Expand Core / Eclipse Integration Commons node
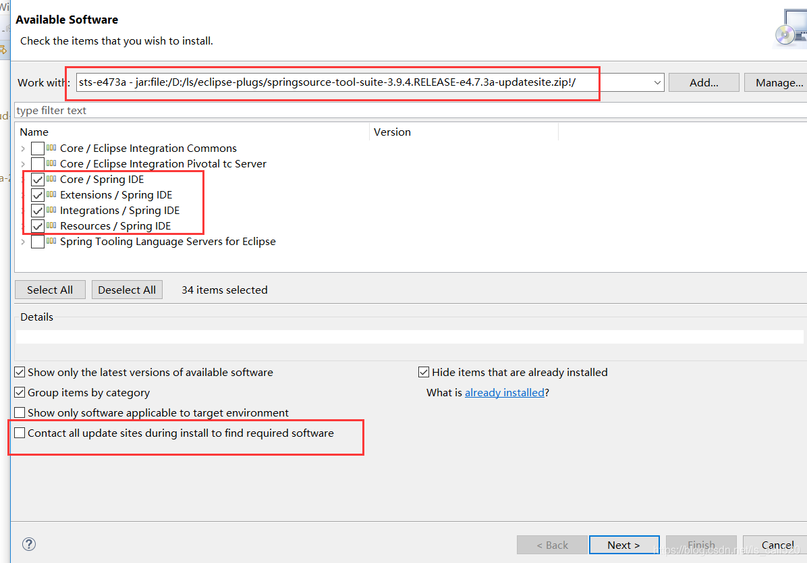This screenshot has width=807, height=563. pos(22,148)
